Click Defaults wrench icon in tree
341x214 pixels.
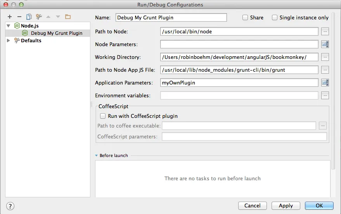pyautogui.click(x=17, y=40)
